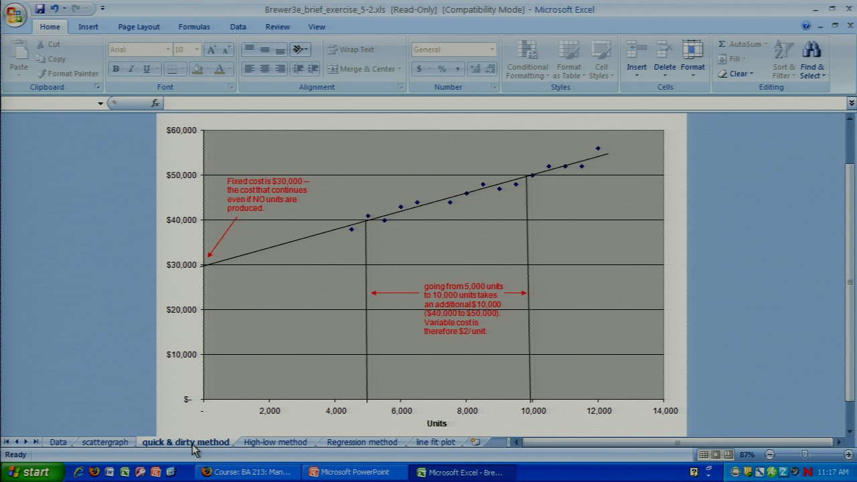
Task: Click the Format cells icon
Action: [692, 51]
